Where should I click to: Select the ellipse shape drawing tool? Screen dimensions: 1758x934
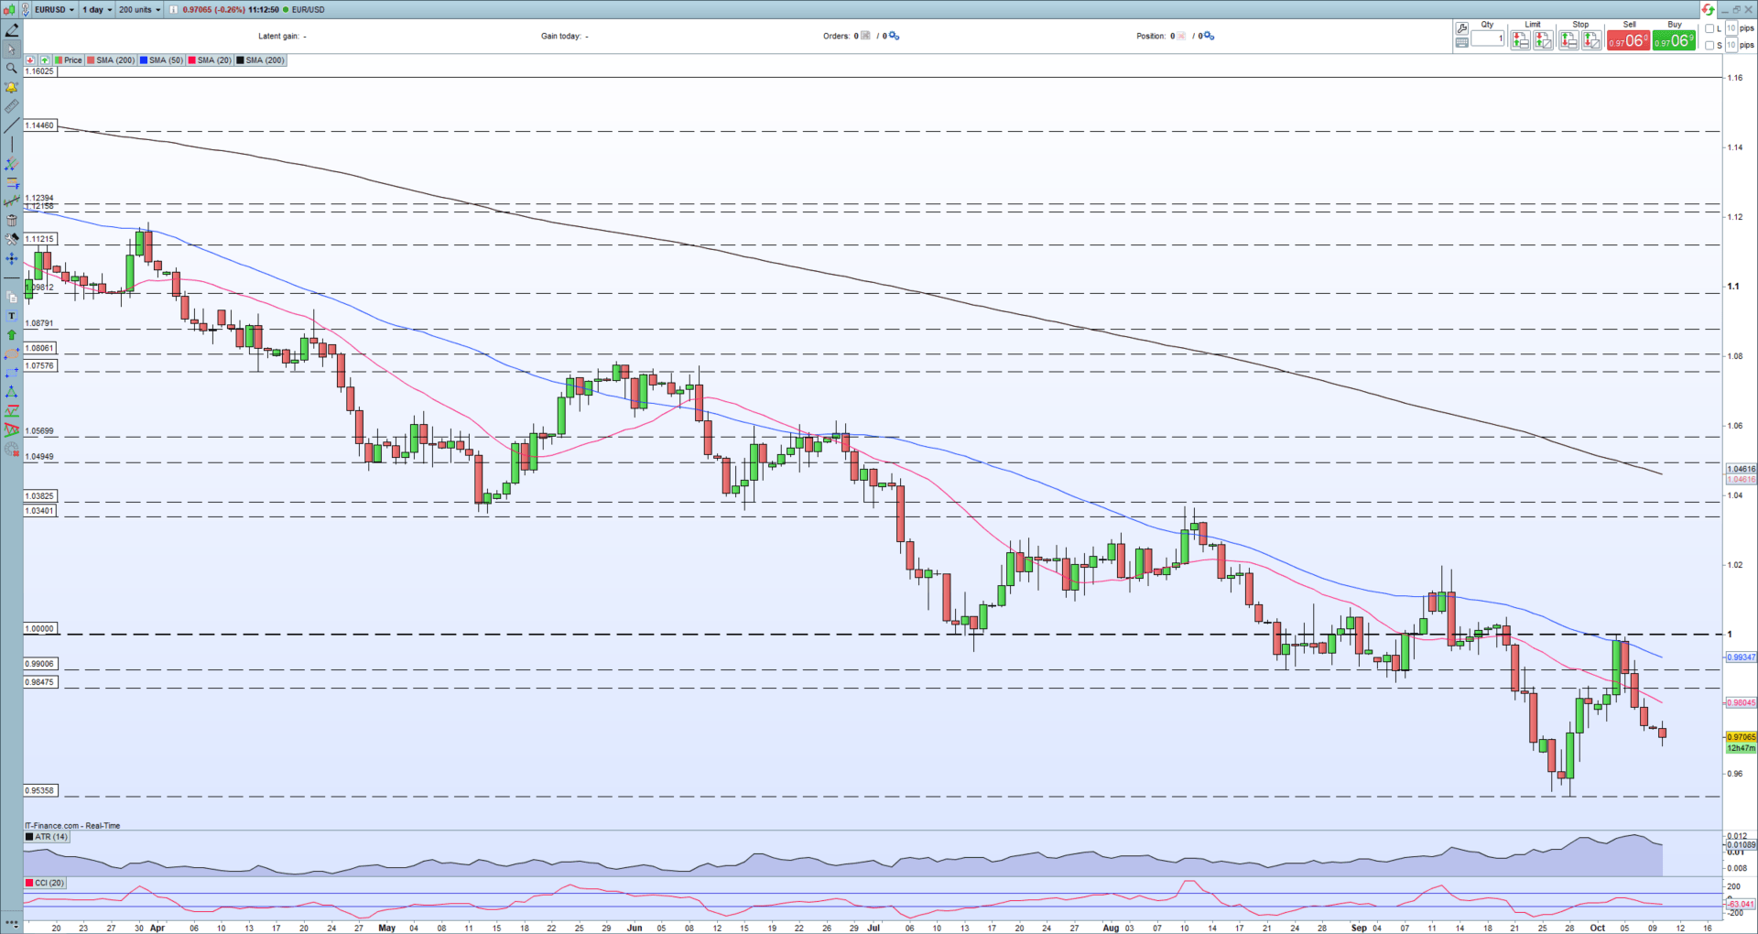pyautogui.click(x=11, y=354)
